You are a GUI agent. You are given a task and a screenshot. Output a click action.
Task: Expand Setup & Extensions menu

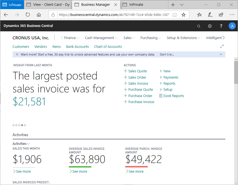183,38
